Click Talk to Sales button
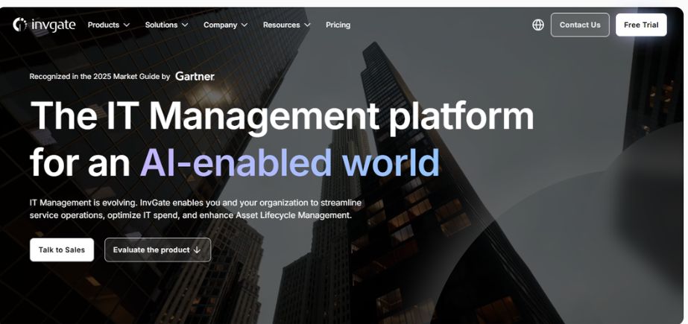 coord(62,250)
